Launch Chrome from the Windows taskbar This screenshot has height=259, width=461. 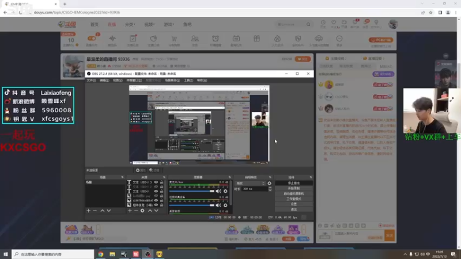pos(100,254)
